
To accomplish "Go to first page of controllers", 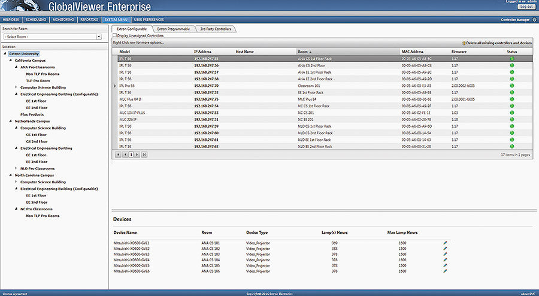I will click(x=118, y=155).
